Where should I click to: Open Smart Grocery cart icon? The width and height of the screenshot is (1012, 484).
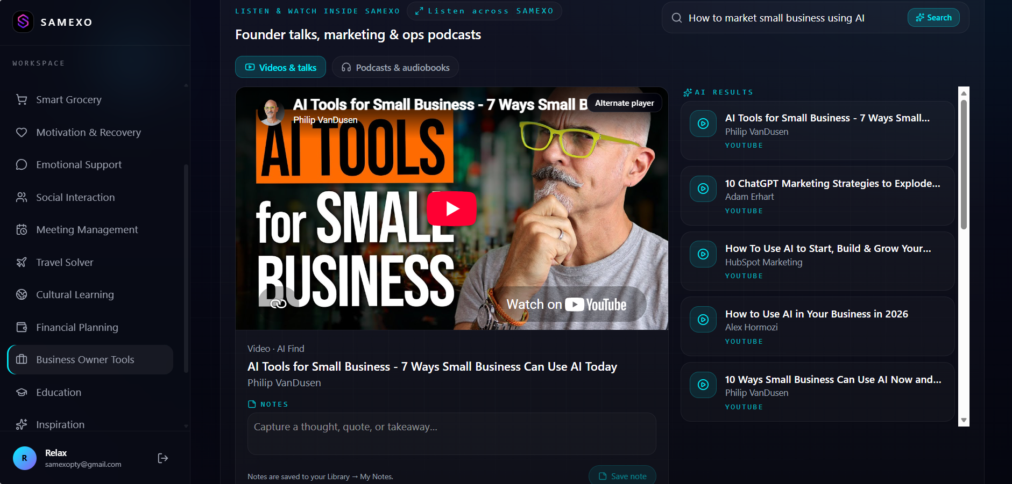pos(22,100)
